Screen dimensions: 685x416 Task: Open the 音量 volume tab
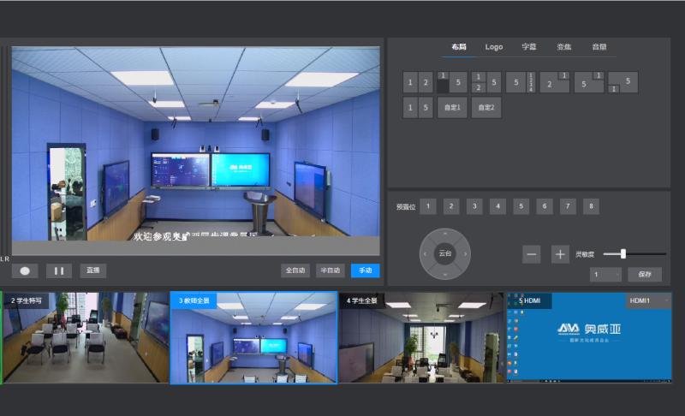pyautogui.click(x=599, y=47)
